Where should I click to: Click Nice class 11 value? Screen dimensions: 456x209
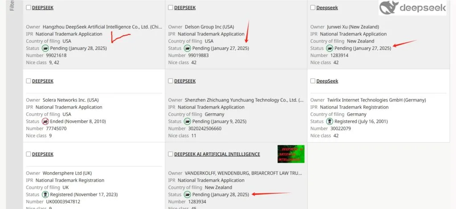click(x=194, y=135)
